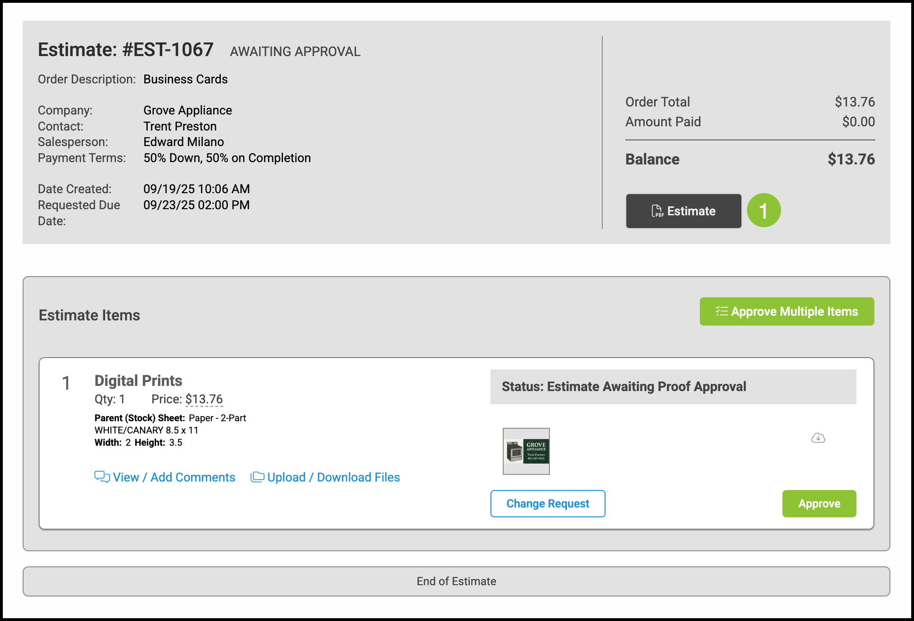Click the Digital Prints item title

[x=138, y=381]
